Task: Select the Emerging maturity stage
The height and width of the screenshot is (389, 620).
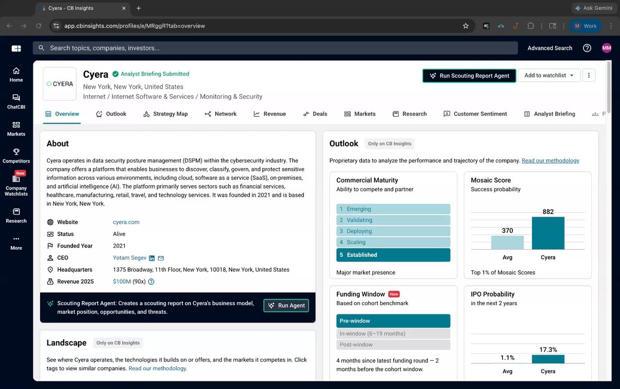Action: [393, 209]
